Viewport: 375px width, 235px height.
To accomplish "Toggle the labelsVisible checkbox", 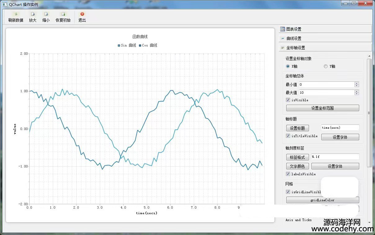I will click(x=288, y=174).
